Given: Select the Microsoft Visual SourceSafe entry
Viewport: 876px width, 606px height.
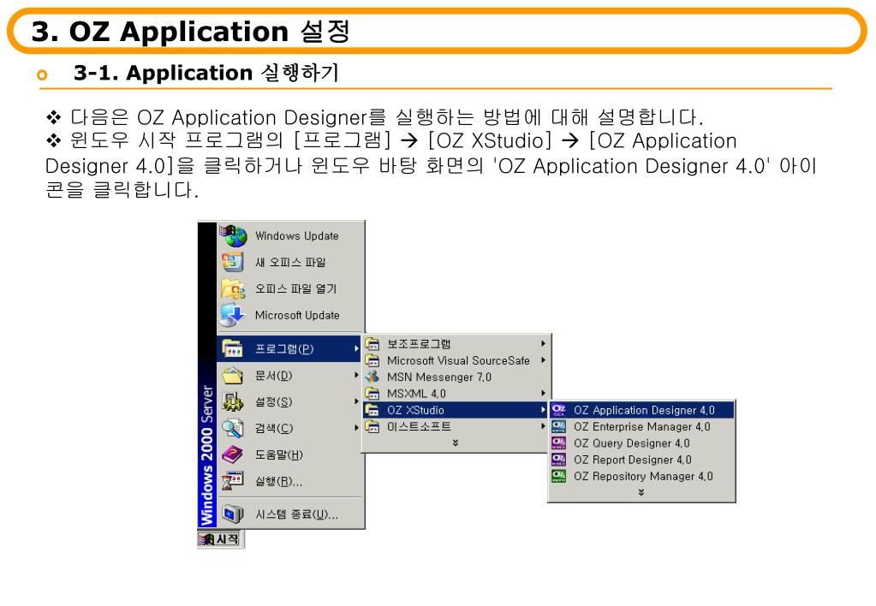Looking at the screenshot, I should point(456,360).
